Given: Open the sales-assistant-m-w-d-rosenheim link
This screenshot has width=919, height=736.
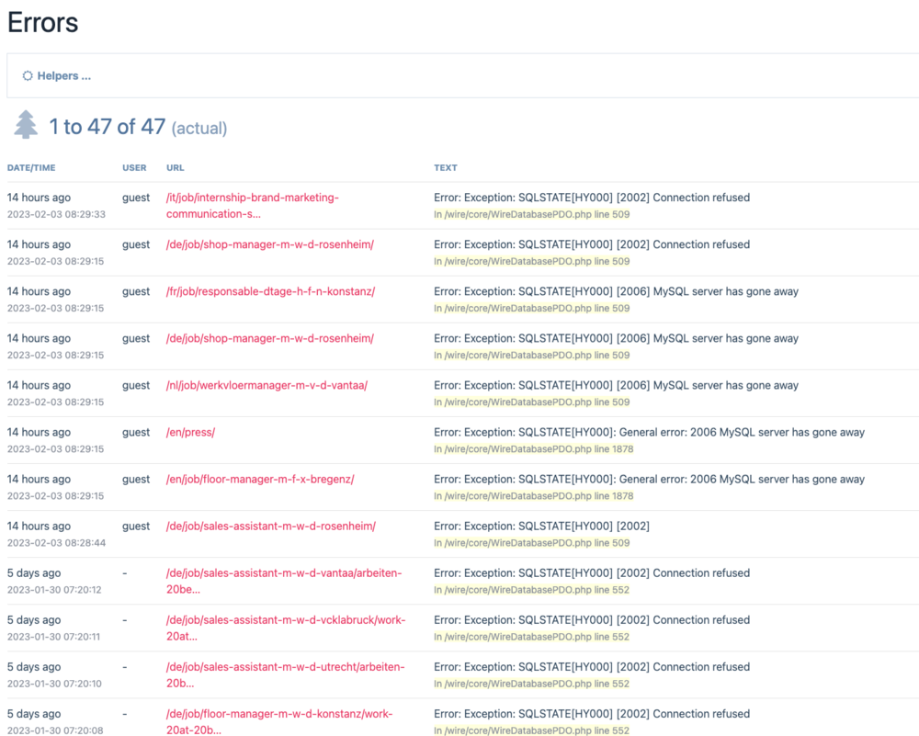Looking at the screenshot, I should [x=270, y=526].
